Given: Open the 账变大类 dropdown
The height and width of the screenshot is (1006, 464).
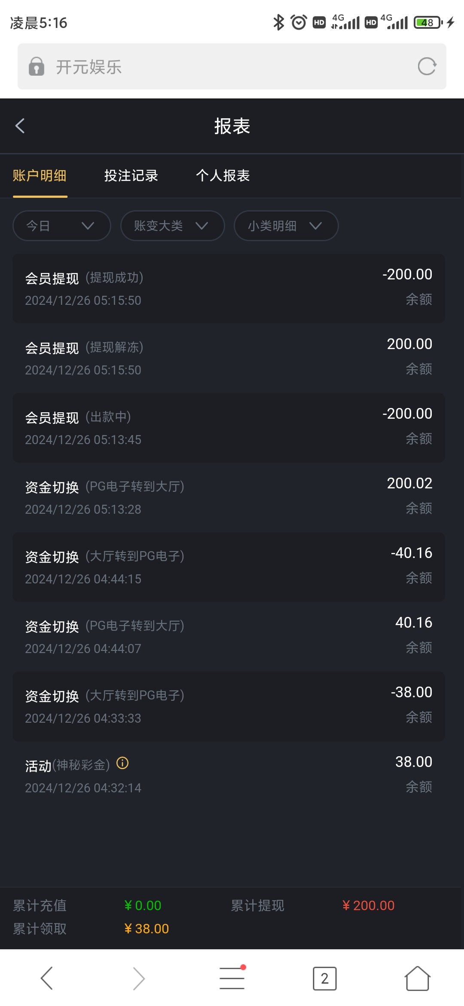Looking at the screenshot, I should tap(172, 226).
